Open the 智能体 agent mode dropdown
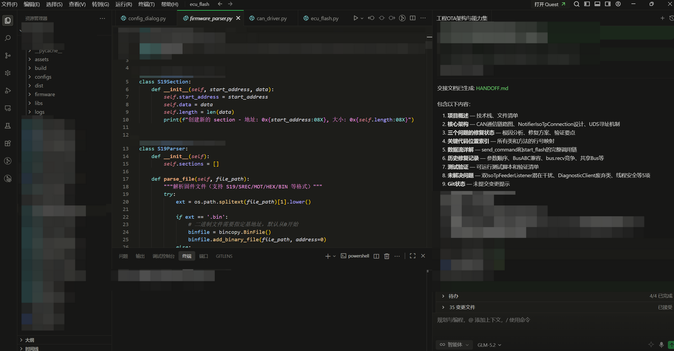This screenshot has width=674, height=351. coord(454,345)
